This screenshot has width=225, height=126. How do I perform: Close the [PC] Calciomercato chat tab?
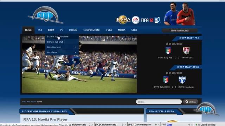pyautogui.click(x=126, y=125)
